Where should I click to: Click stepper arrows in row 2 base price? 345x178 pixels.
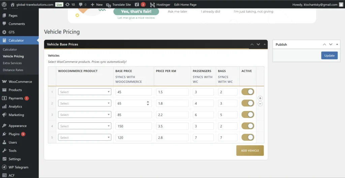(x=148, y=103)
